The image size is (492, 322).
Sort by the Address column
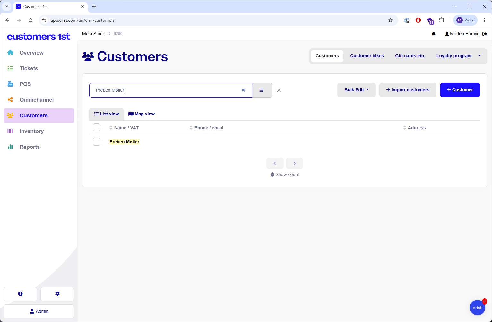coord(414,128)
